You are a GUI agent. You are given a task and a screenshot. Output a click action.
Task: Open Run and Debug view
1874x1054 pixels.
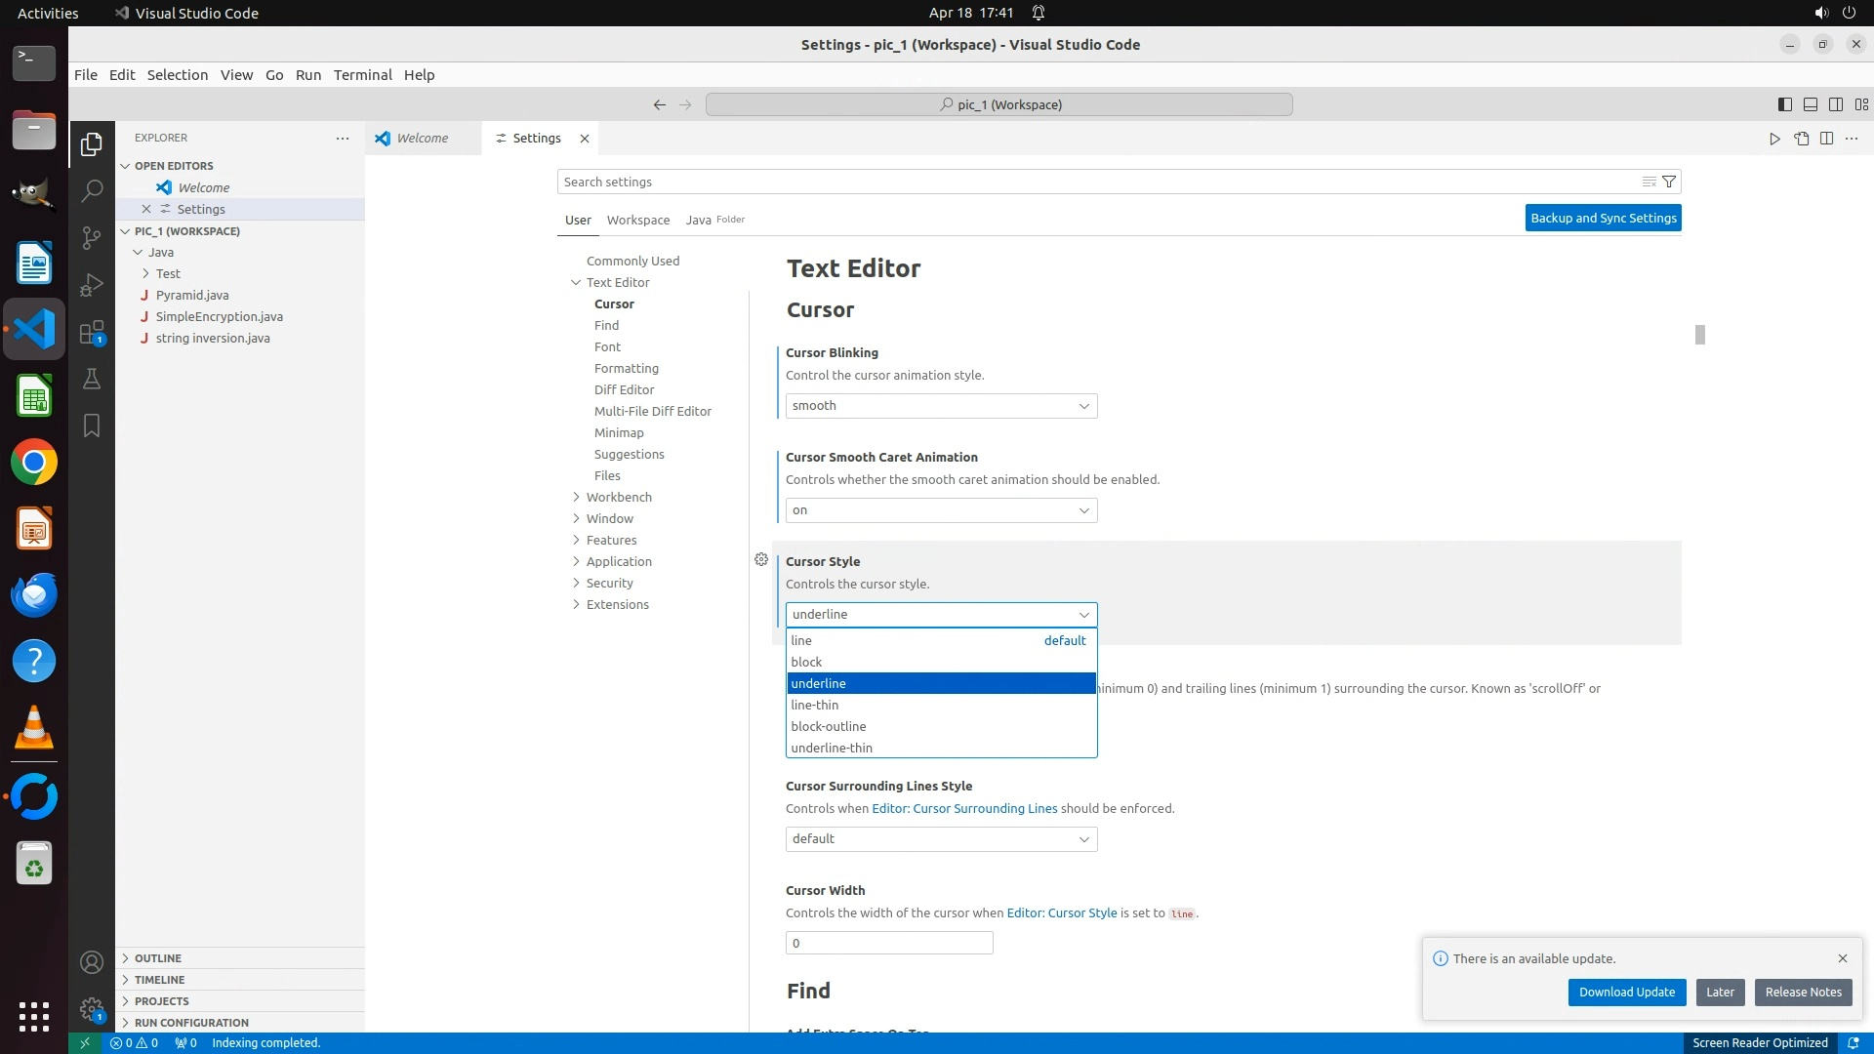(x=92, y=284)
